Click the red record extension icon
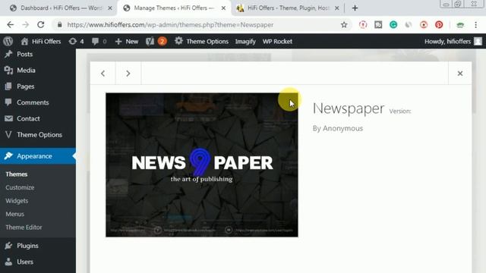Viewport: 486px width, 273px height. pos(424,25)
